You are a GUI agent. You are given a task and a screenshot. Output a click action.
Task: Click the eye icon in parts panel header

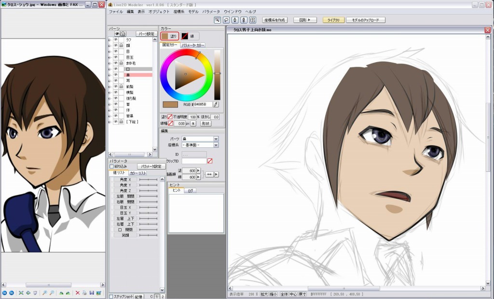pyautogui.click(x=117, y=34)
